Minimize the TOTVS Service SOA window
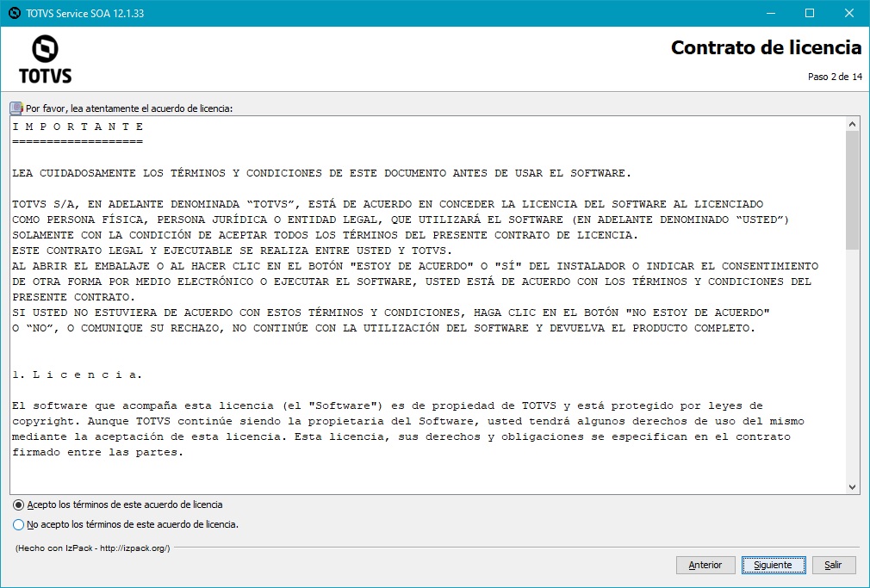Screen dimensions: 870x588 pyautogui.click(x=771, y=13)
